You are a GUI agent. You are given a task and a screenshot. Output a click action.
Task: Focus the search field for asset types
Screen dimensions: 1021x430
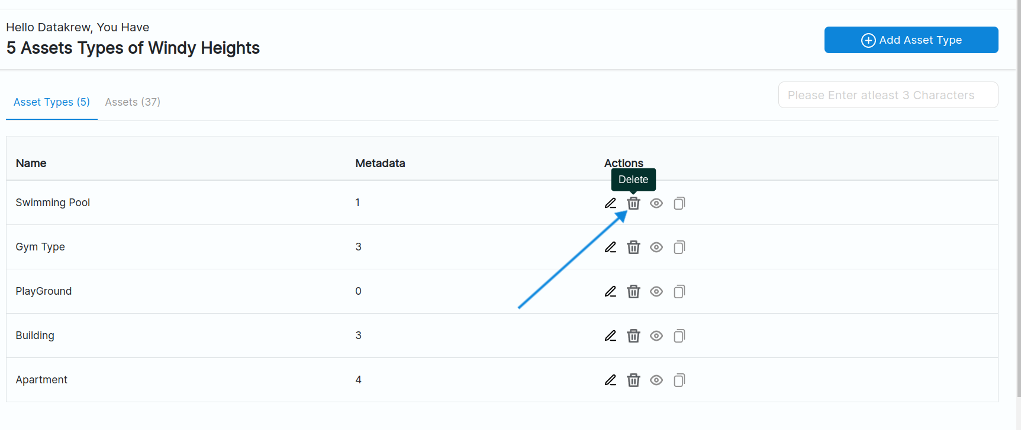pyautogui.click(x=888, y=95)
